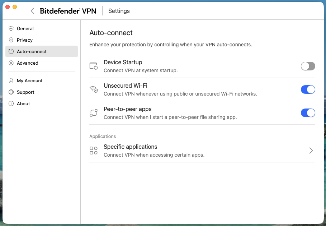This screenshot has width=326, height=226.
Task: Click the Specific applications grid icon
Action: pyautogui.click(x=94, y=151)
